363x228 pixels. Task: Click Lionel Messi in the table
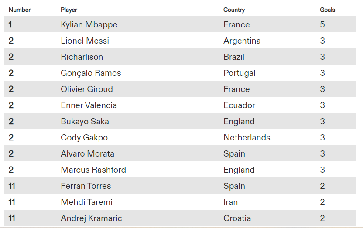coord(85,41)
